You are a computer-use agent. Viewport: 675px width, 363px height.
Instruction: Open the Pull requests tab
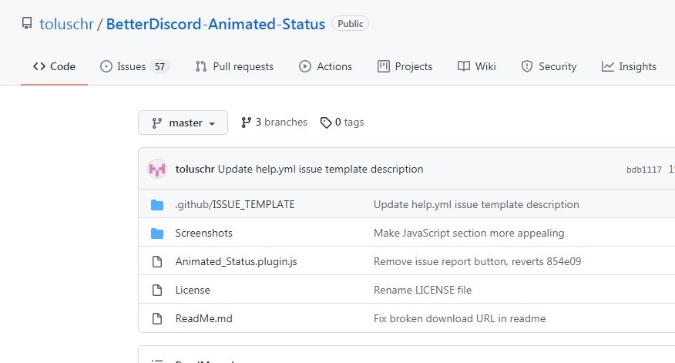point(234,66)
